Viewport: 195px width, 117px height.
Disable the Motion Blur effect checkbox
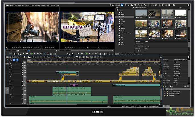[x=165, y=95]
